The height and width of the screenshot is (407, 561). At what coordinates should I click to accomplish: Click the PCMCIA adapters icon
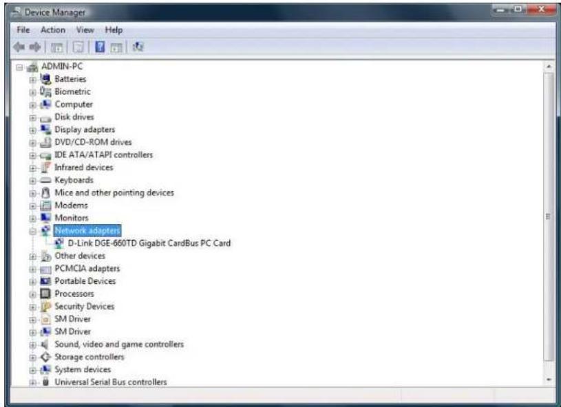(x=45, y=269)
